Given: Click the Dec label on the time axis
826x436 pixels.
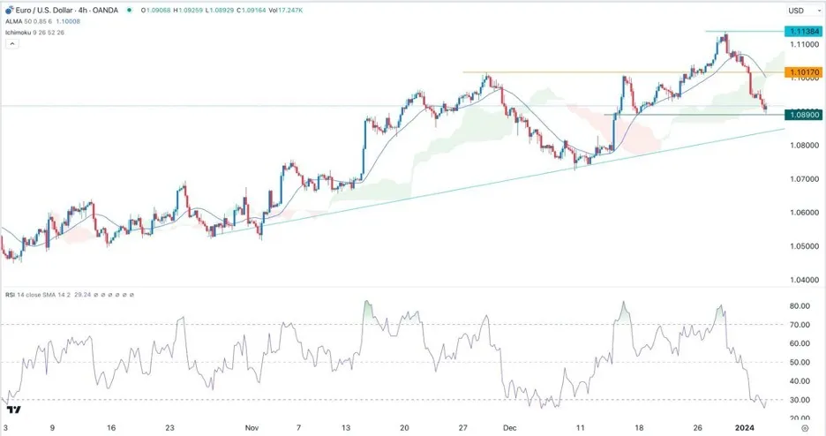Looking at the screenshot, I should pos(509,427).
